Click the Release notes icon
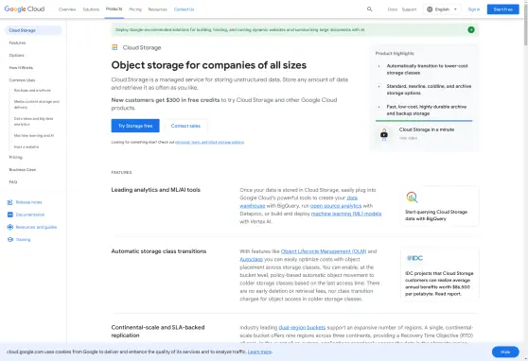Viewport: 528px width, 361px height. tap(10, 202)
